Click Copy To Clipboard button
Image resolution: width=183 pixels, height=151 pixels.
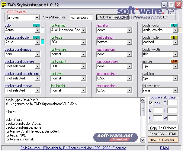coord(163,128)
